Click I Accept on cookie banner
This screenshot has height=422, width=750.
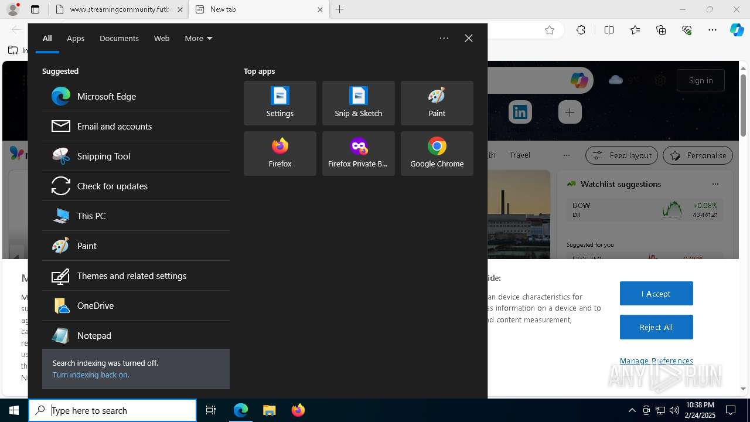click(656, 294)
